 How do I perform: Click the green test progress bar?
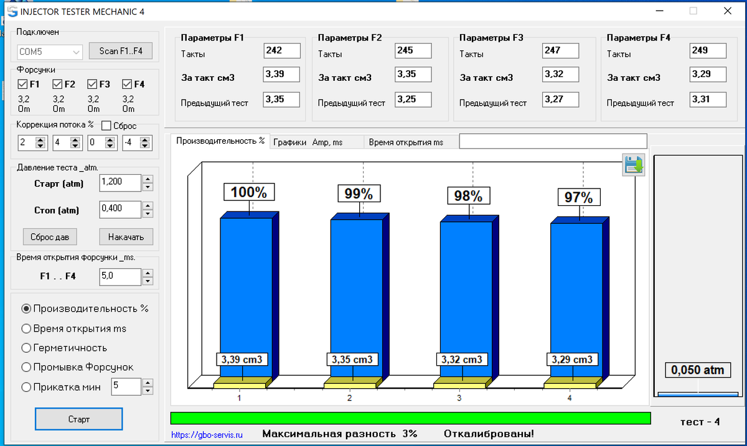coord(411,418)
